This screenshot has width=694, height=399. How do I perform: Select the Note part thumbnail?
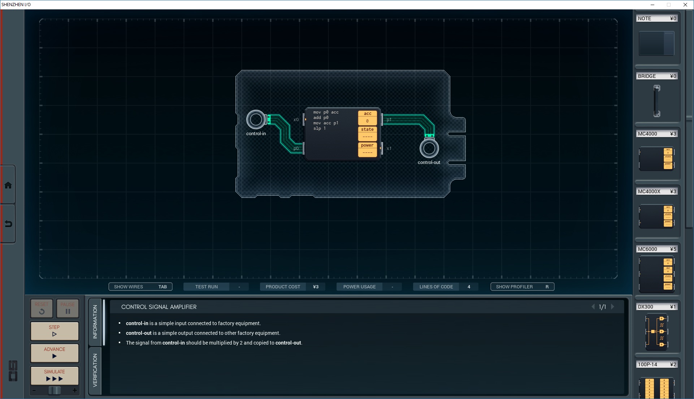click(x=656, y=43)
